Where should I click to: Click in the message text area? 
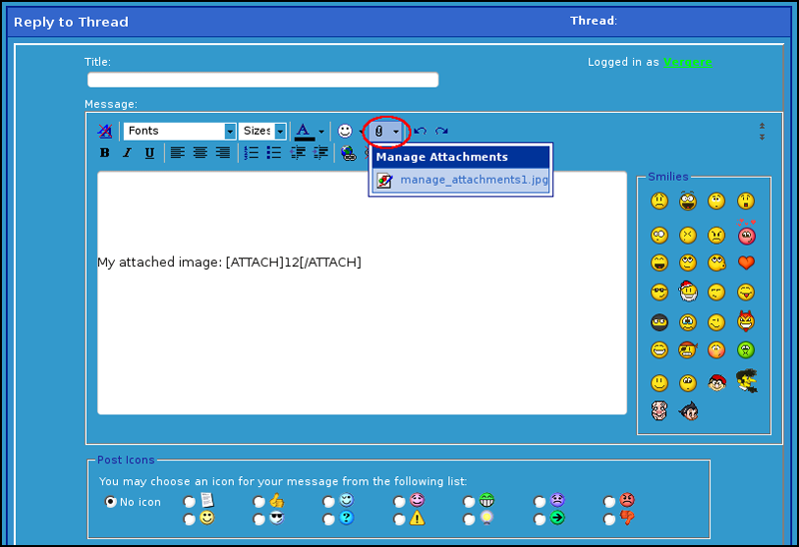coord(362,292)
